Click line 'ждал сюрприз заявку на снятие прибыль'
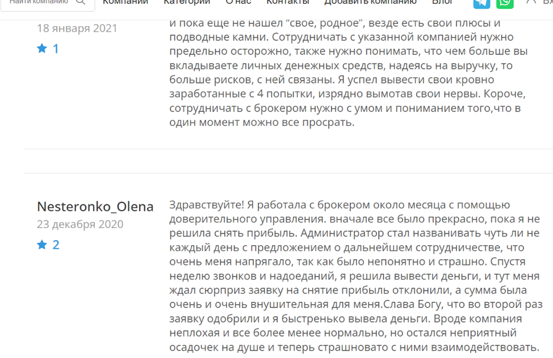Image resolution: width=553 pixels, height=358 pixels. click(x=347, y=290)
